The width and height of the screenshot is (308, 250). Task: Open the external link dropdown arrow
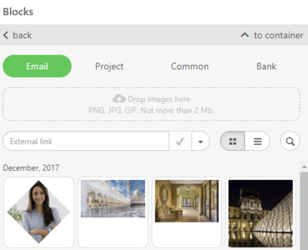pyautogui.click(x=201, y=141)
